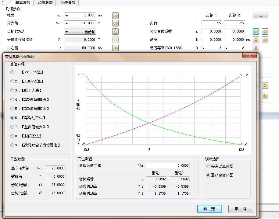Screen dimensions: 279x219
Task: Click gear 2 齿宽 b field
Action: coord(234,40)
